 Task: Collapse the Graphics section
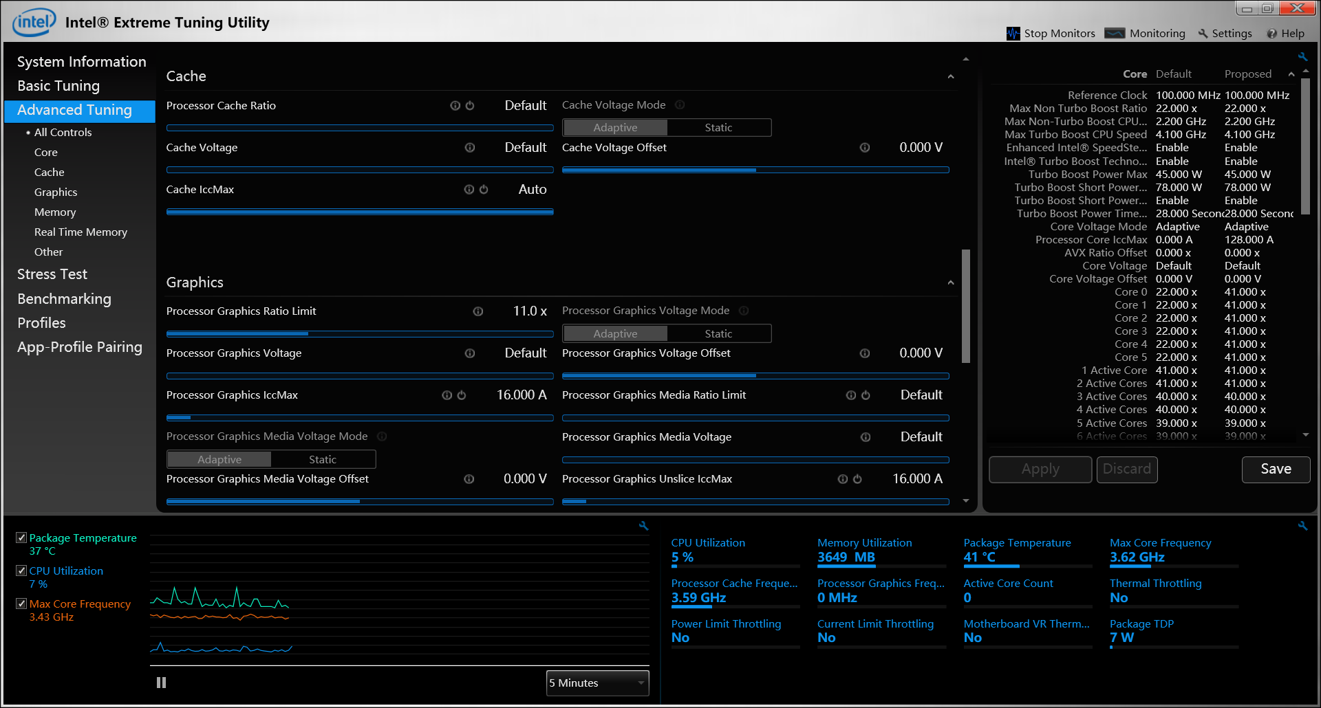tap(951, 283)
